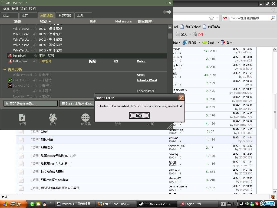Open the dropdown arrow next to 知識+
This screenshot has width=277, height=208.
[x=219, y=43]
